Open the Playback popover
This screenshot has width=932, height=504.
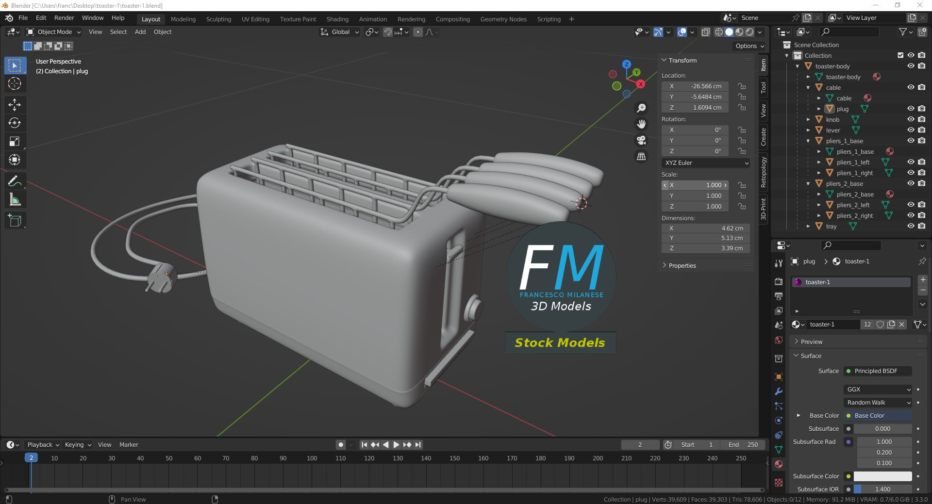coord(43,445)
